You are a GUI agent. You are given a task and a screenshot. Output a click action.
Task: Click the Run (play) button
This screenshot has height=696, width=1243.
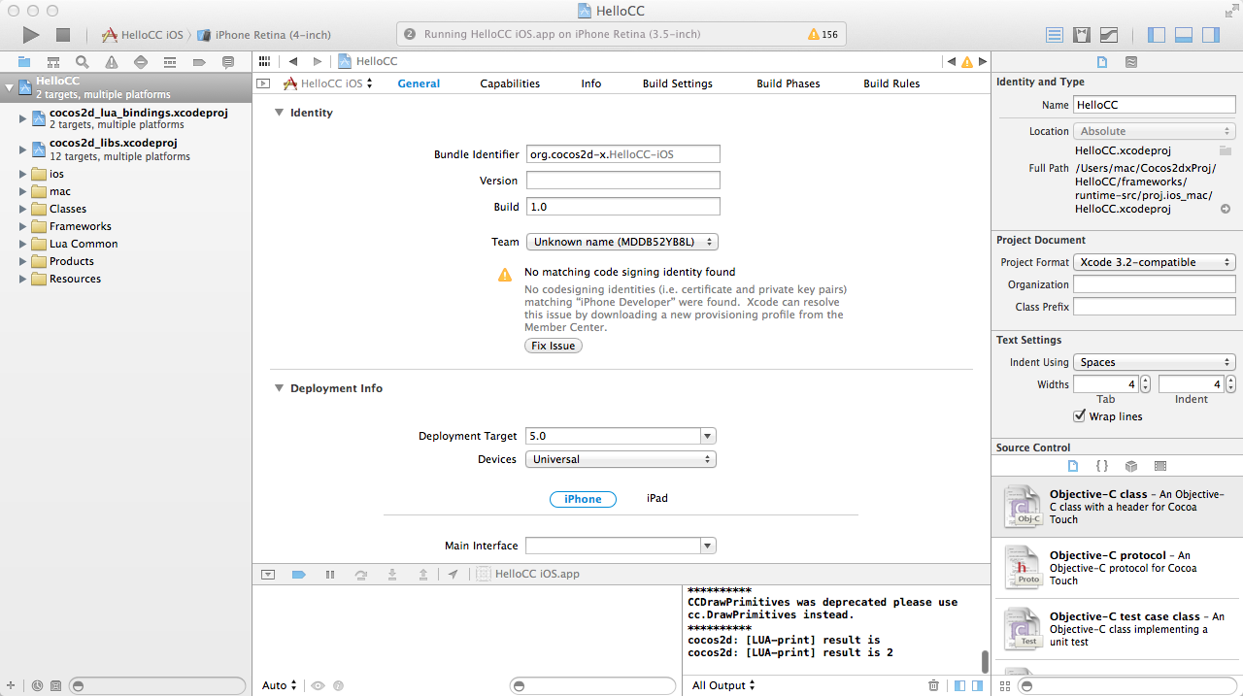point(31,35)
